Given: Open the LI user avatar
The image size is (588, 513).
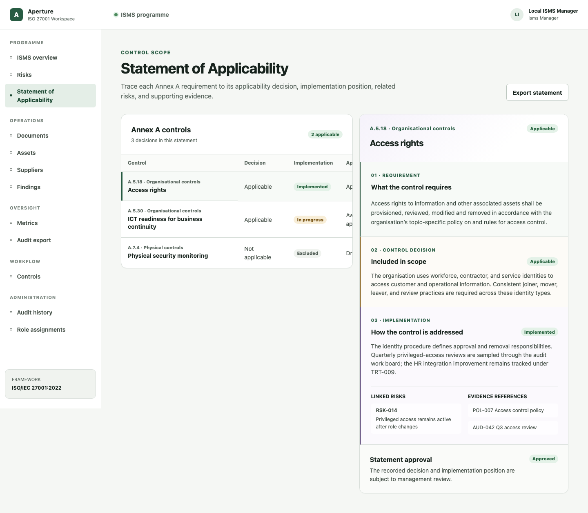Looking at the screenshot, I should pyautogui.click(x=517, y=15).
